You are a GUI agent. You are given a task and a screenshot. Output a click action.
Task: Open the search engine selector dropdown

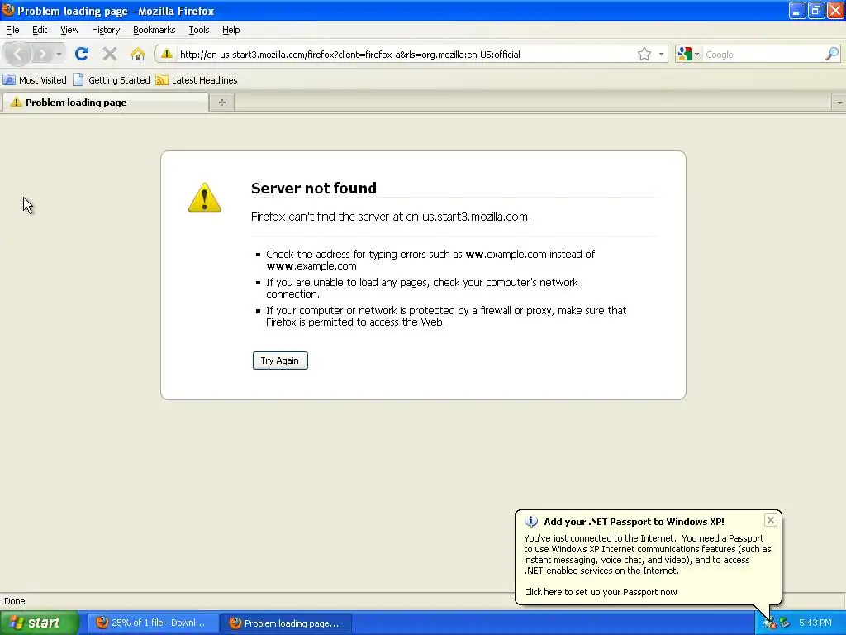click(x=689, y=54)
